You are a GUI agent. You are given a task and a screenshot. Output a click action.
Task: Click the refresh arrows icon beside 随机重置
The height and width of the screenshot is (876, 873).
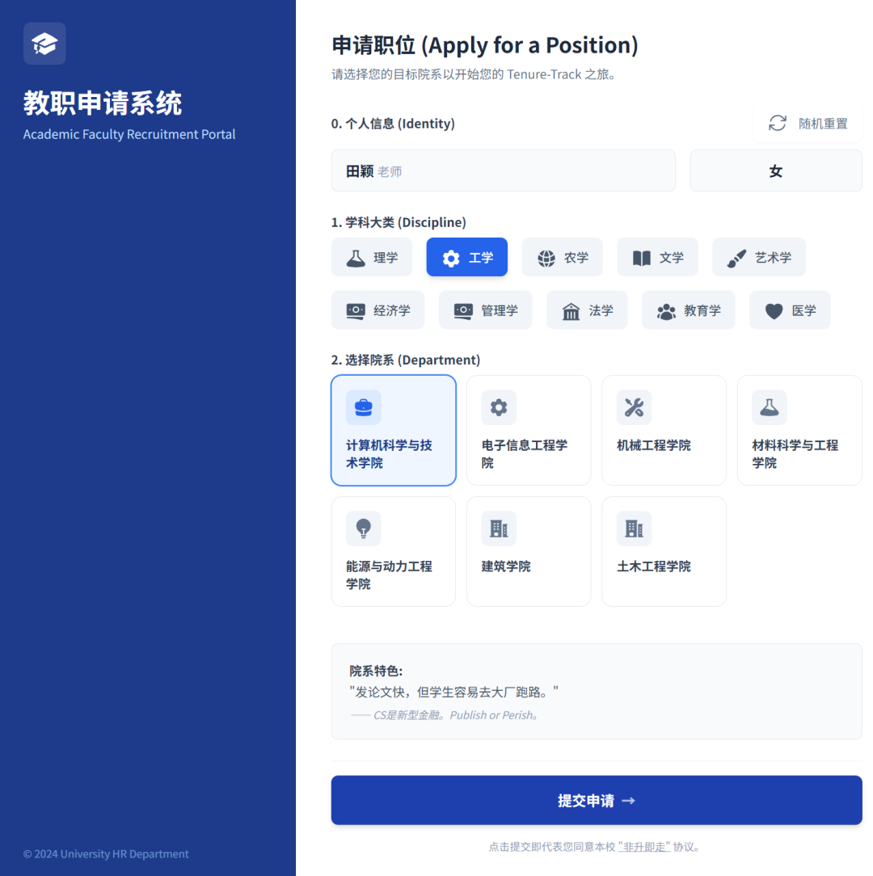pyautogui.click(x=778, y=124)
